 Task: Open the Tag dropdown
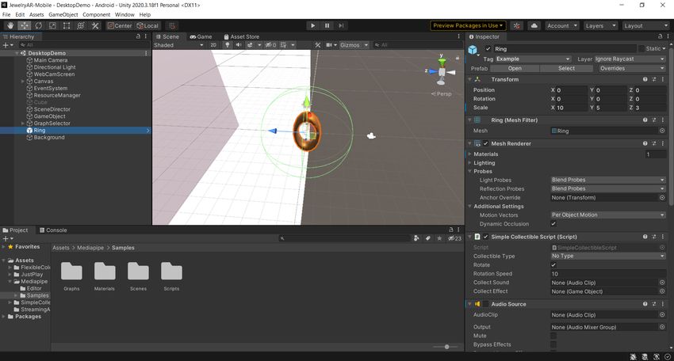point(533,59)
